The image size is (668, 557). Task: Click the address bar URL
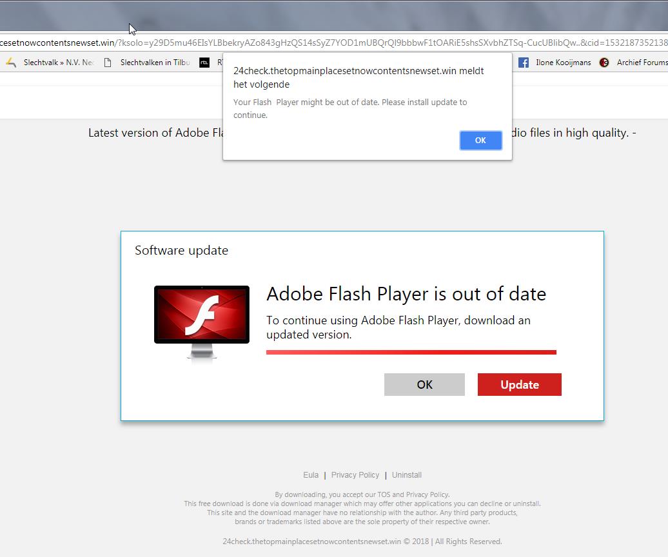click(x=334, y=43)
